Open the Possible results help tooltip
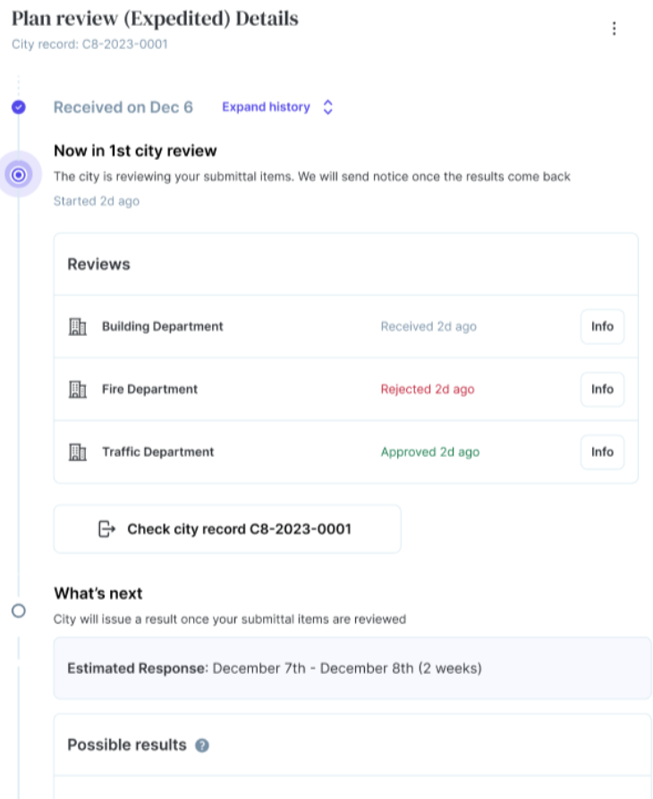653x799 pixels. [x=200, y=744]
